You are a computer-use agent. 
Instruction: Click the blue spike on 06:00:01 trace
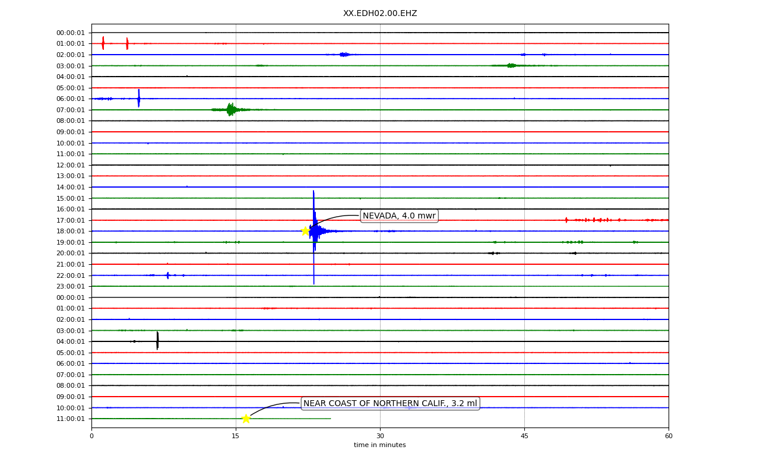[x=138, y=98]
